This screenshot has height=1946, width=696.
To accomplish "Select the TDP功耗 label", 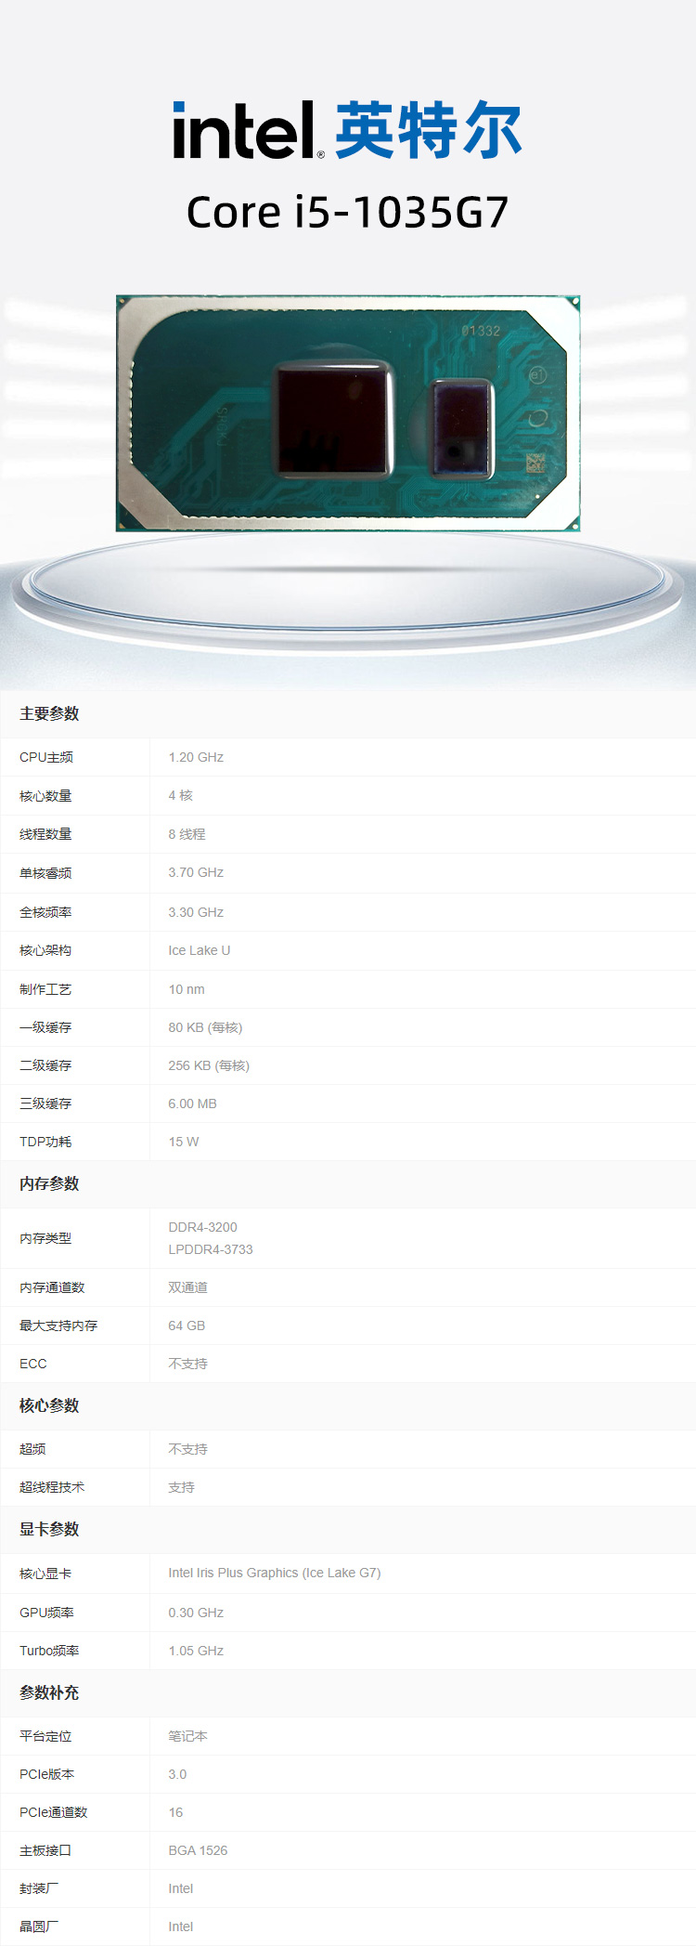I will (45, 1142).
